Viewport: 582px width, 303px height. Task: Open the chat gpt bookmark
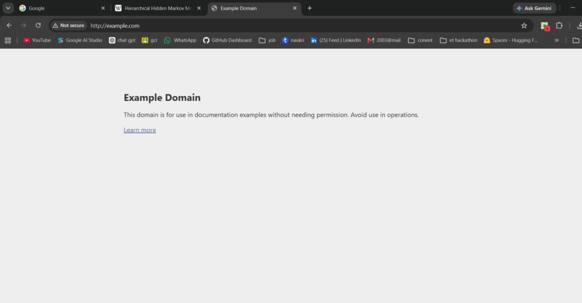(x=122, y=40)
